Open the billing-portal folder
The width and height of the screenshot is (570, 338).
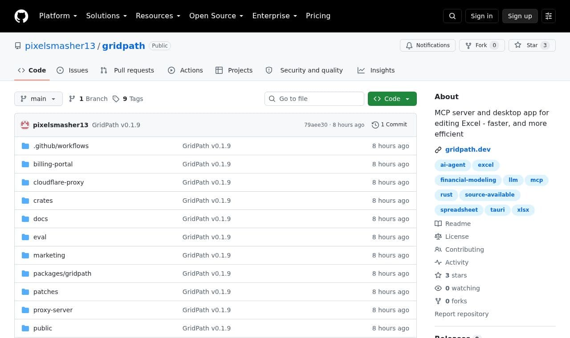[x=53, y=164]
